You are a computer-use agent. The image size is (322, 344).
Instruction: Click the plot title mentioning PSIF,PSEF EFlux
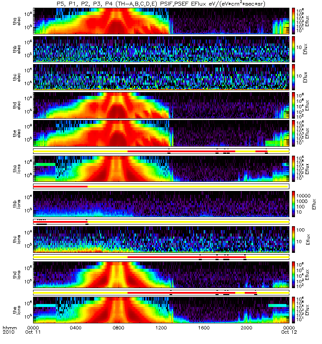tap(161, 4)
